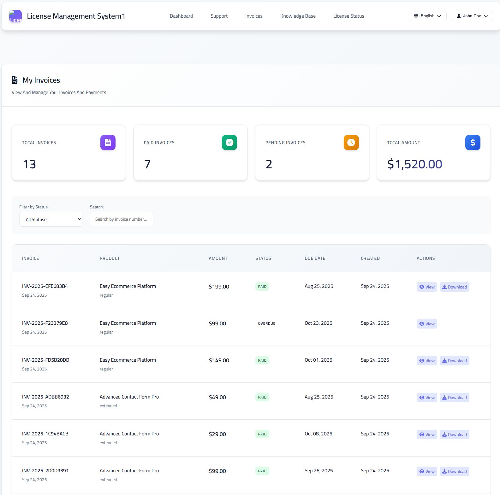
Task: Click invoice number INV-2025-1C94BACB
Action: coord(45,434)
